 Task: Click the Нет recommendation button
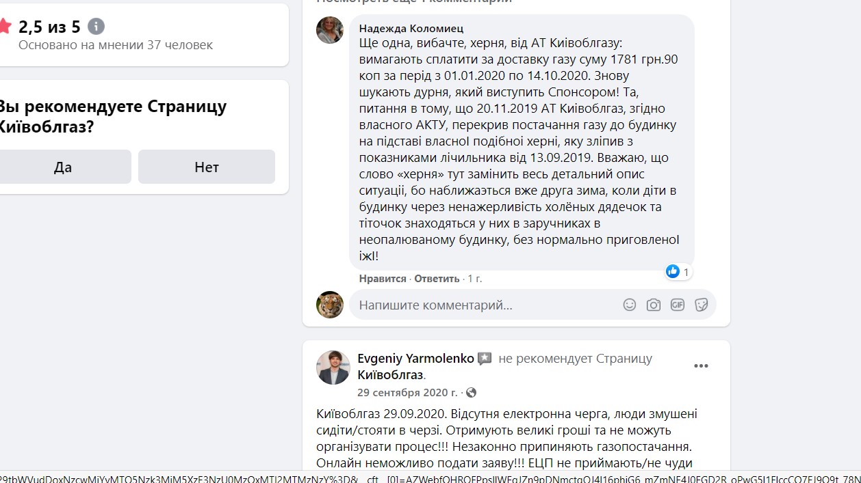207,167
